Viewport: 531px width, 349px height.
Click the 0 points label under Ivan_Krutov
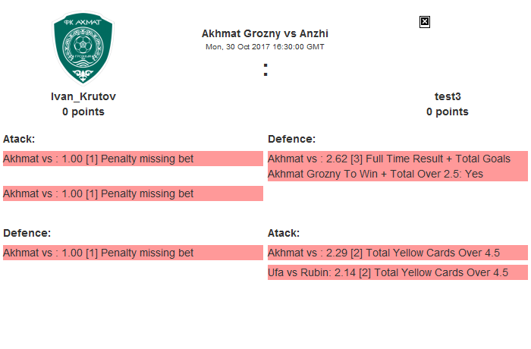coord(83,112)
